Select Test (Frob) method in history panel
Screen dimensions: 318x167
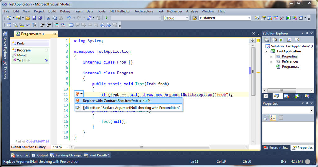click(24, 61)
